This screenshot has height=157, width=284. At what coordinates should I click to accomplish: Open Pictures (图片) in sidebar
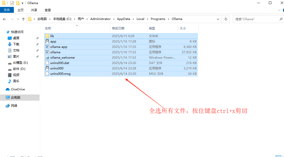coord(16,57)
